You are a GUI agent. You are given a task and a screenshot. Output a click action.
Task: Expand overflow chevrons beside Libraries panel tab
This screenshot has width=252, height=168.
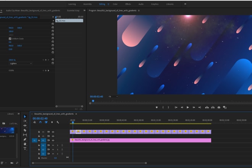click(x=19, y=114)
